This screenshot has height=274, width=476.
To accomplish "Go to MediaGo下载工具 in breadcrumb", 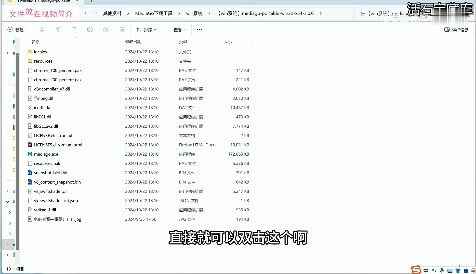I will tap(154, 13).
